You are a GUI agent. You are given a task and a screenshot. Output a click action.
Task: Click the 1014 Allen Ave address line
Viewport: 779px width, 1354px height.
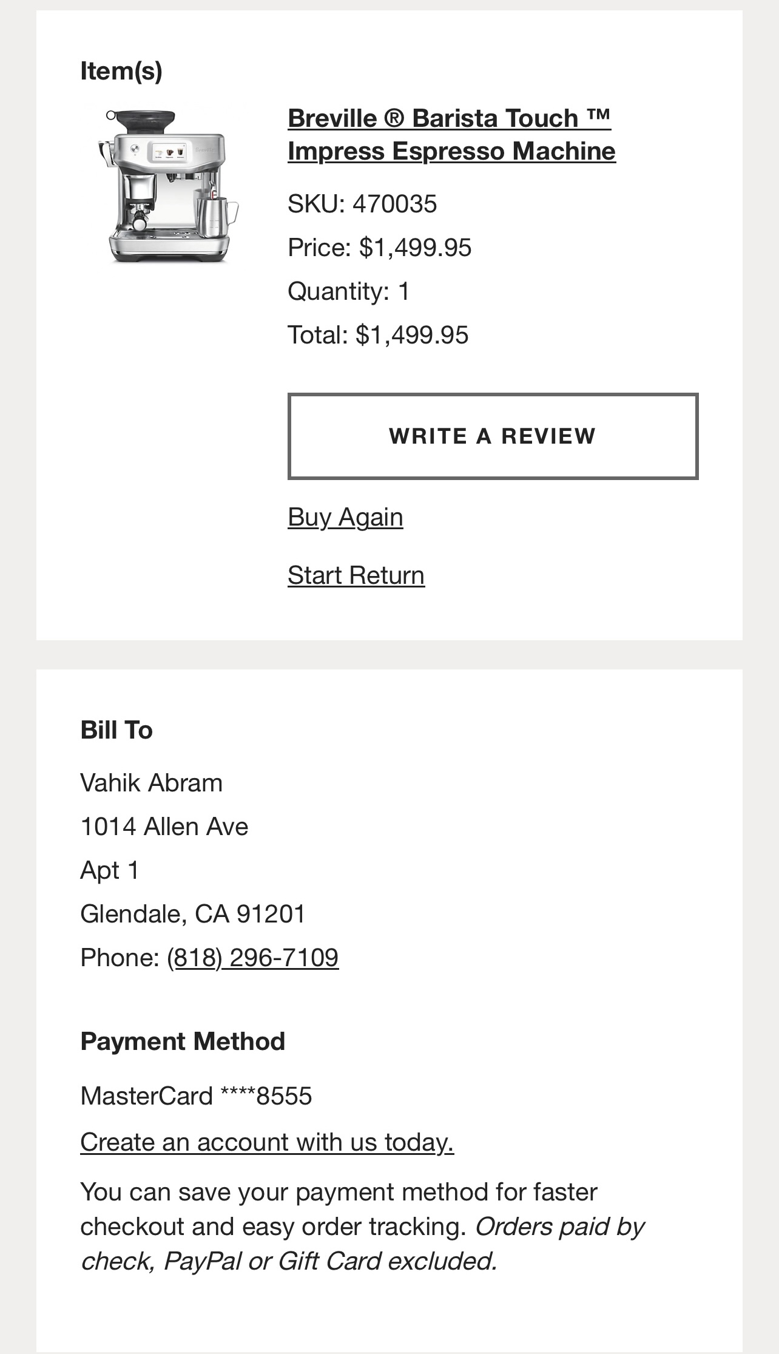coord(164,827)
